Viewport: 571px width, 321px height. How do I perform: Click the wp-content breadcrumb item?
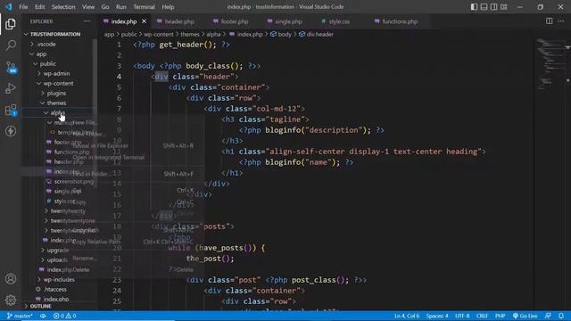159,34
